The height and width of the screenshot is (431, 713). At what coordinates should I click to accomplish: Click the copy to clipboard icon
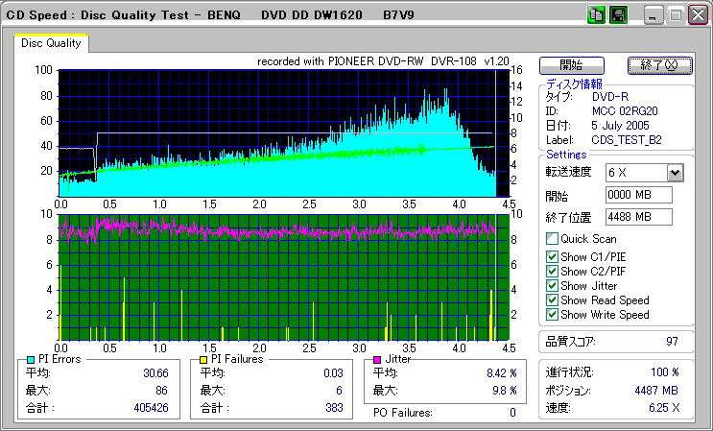[x=596, y=15]
